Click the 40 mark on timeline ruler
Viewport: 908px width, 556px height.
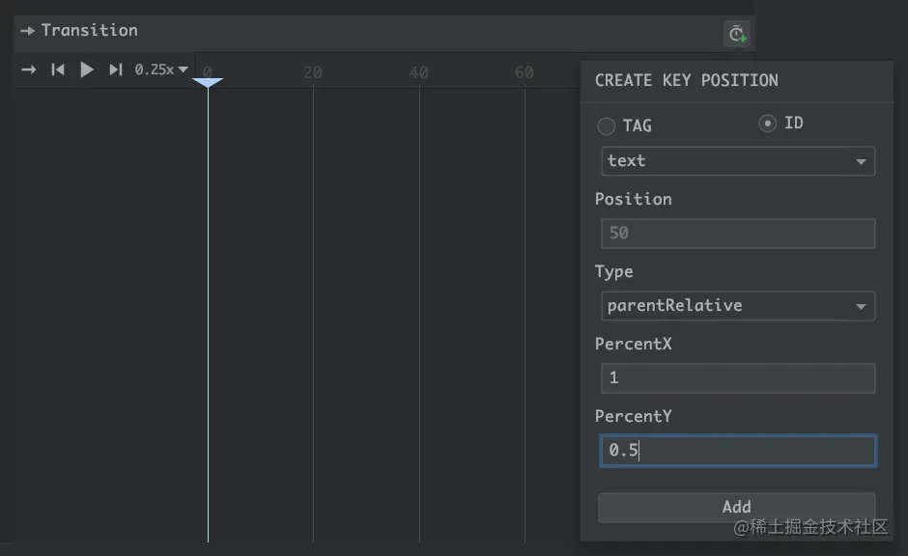(x=418, y=72)
